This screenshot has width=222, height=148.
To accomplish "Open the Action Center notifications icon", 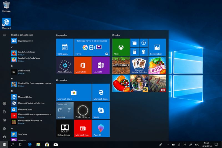I will pyautogui.click(x=216, y=145).
